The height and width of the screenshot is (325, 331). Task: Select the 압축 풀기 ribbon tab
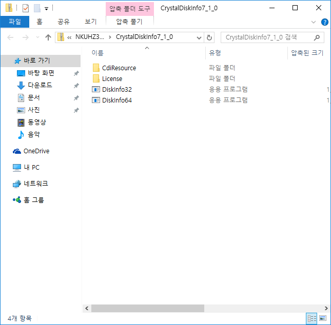(129, 22)
